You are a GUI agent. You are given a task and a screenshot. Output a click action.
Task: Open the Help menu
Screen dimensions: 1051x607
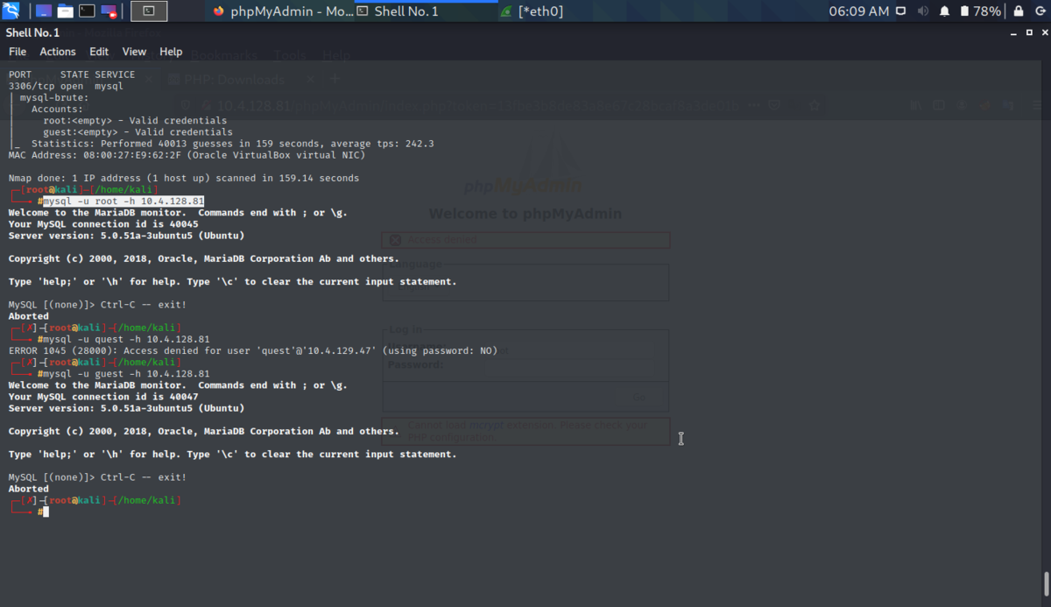click(x=171, y=52)
